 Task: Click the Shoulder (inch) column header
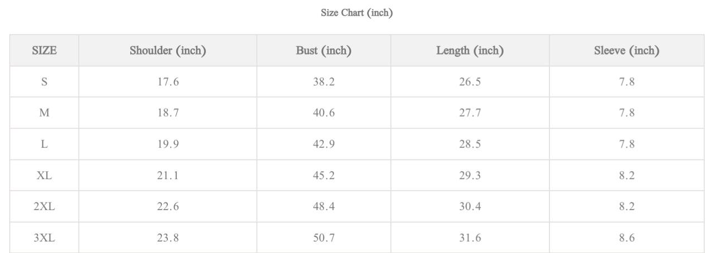pos(168,51)
